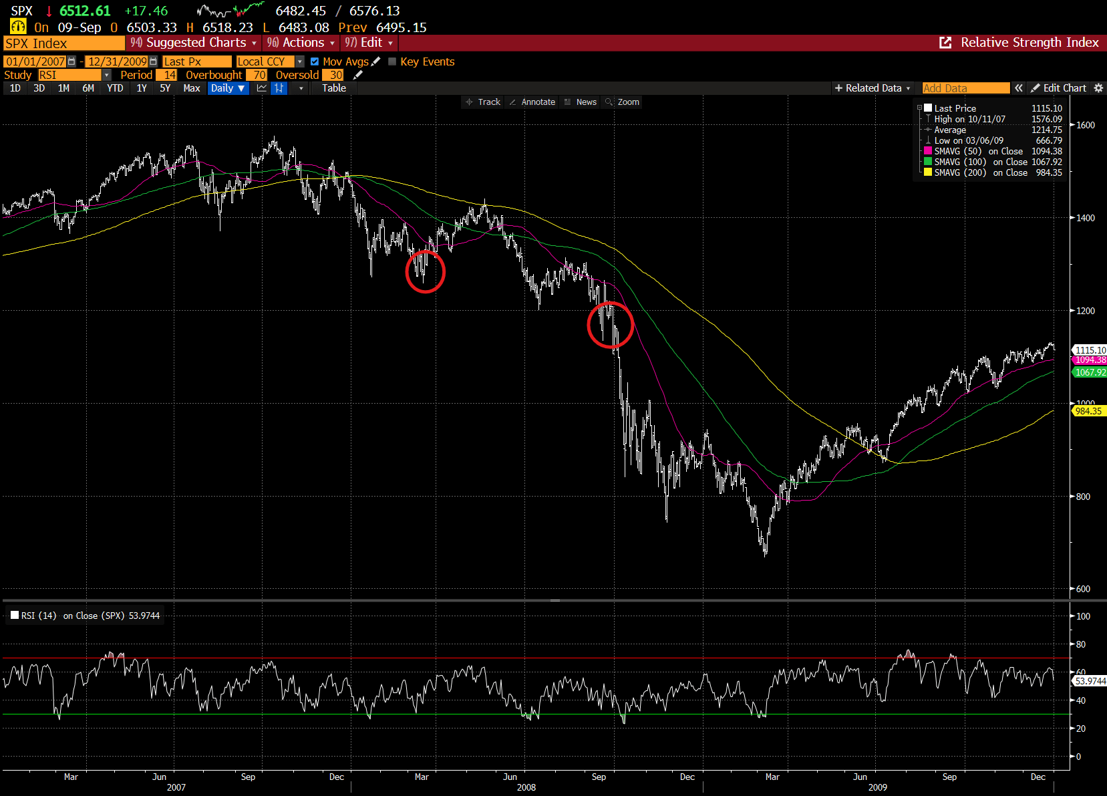Click the end date field 12/31/2009
This screenshot has width=1107, height=796.
[117, 61]
